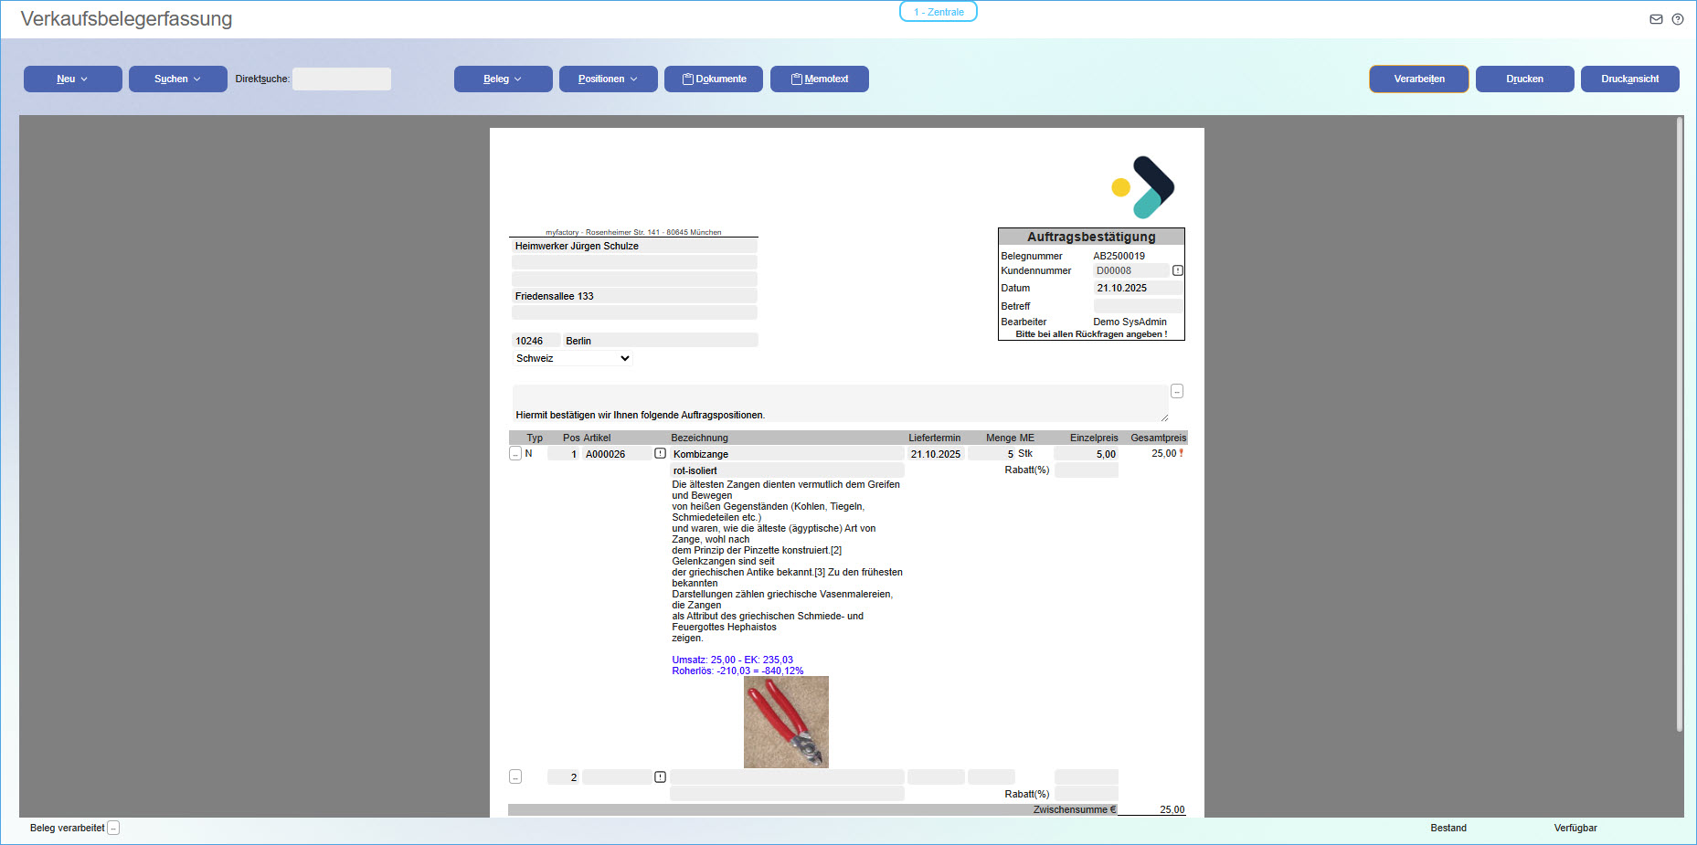Click the Bezeichnung field Kombizange
Viewport: 1697px width, 845px height.
(x=787, y=454)
